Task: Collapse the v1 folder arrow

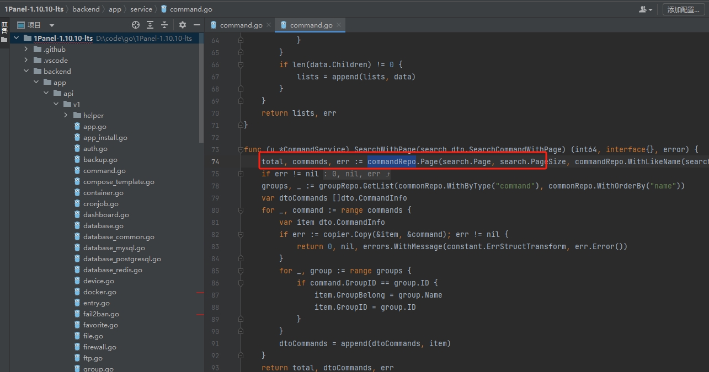Action: coord(56,104)
